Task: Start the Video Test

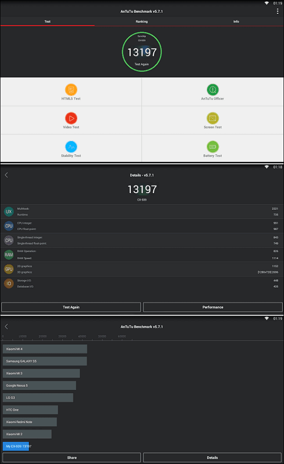Action: (71, 118)
